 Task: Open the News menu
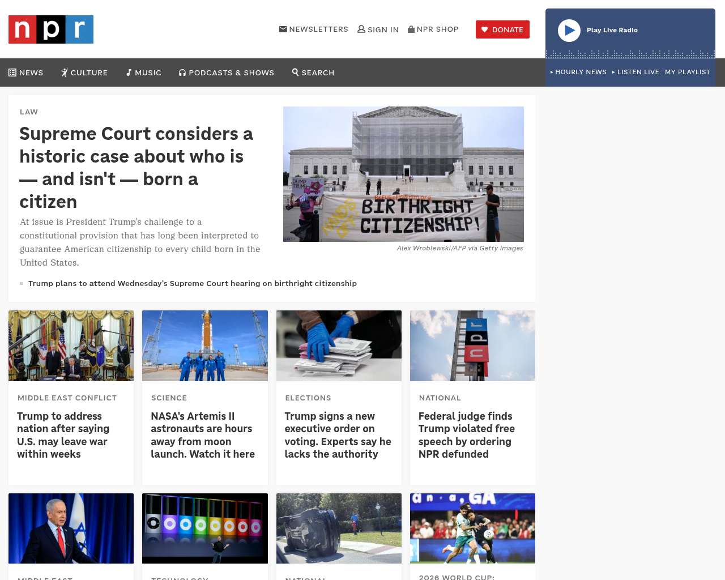pyautogui.click(x=26, y=72)
